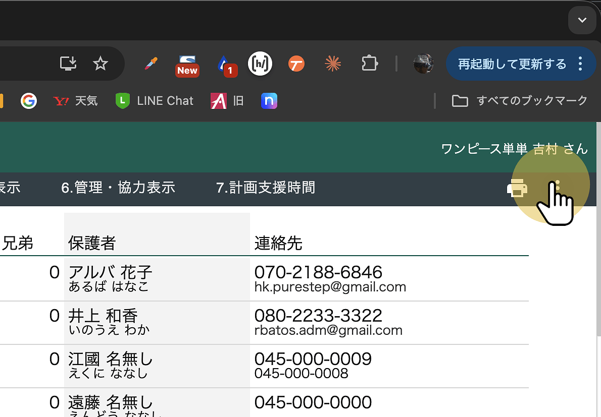This screenshot has height=417, width=601.
Task: Expand the tab search chevron button
Action: [x=582, y=20]
